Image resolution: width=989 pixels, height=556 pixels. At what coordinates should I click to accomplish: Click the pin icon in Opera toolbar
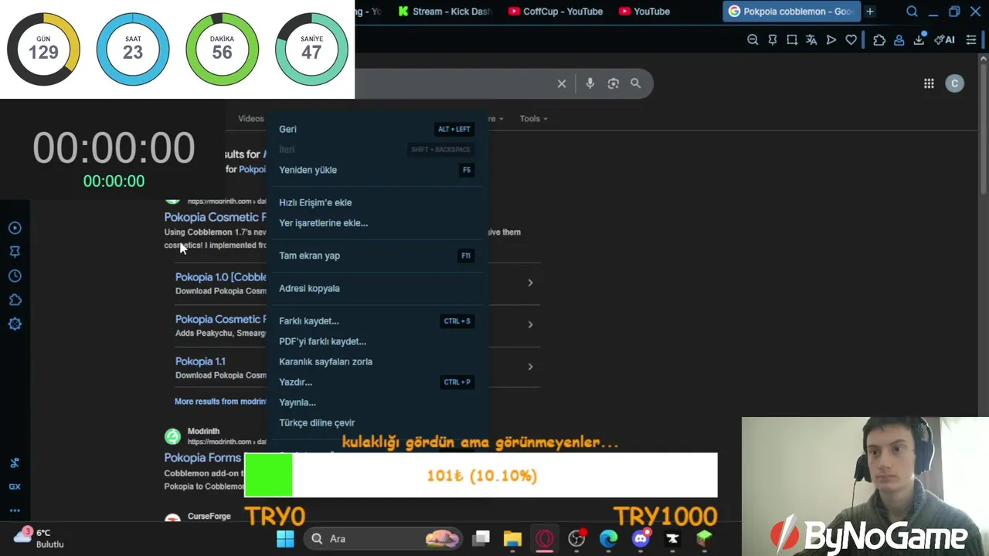[772, 40]
